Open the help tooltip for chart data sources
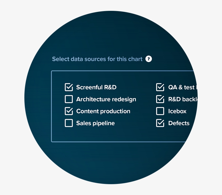This screenshot has height=195, width=222. 149,59
